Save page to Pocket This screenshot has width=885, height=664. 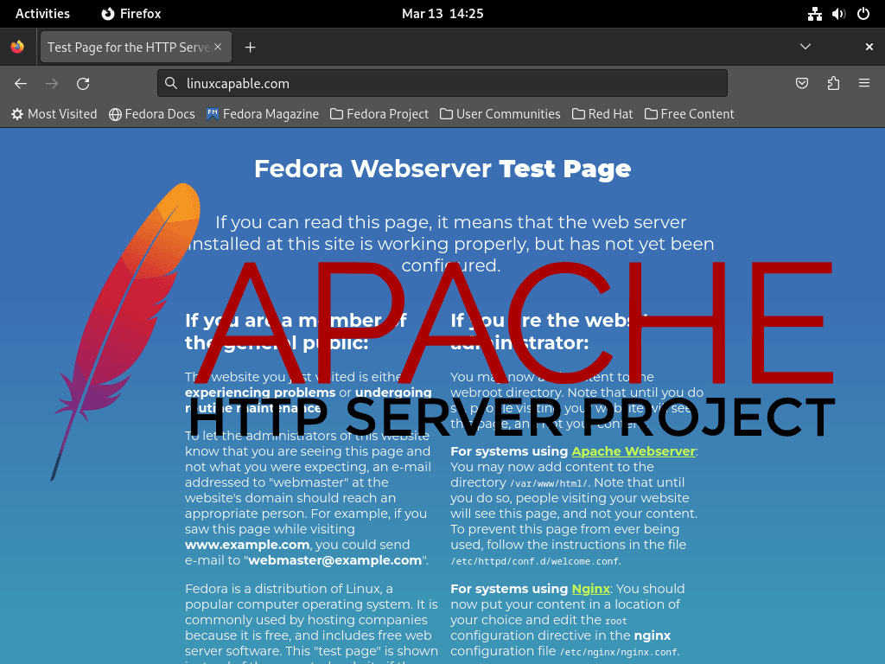[801, 84]
